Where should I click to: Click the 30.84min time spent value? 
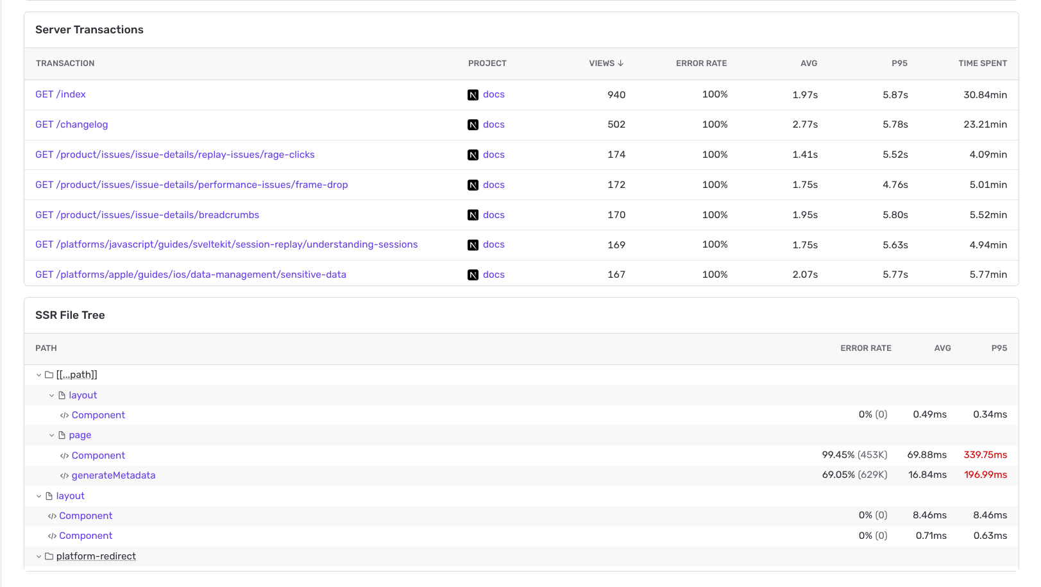point(985,95)
